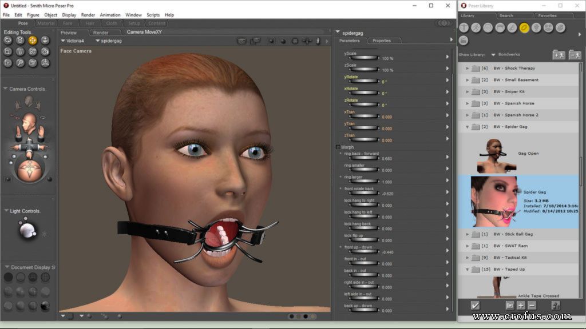Screen dimensions: 586x329
Task: Open the Search tab in Library
Action: tap(506, 15)
